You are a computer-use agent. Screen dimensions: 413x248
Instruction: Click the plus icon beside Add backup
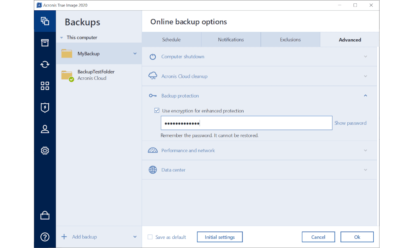click(64, 237)
